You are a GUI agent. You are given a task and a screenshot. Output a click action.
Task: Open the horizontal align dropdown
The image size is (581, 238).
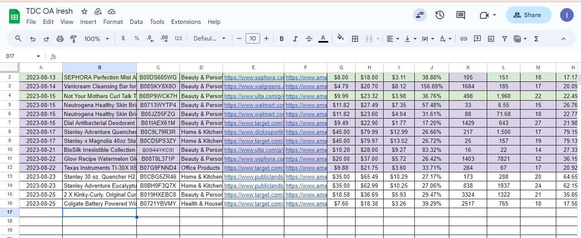point(393,39)
